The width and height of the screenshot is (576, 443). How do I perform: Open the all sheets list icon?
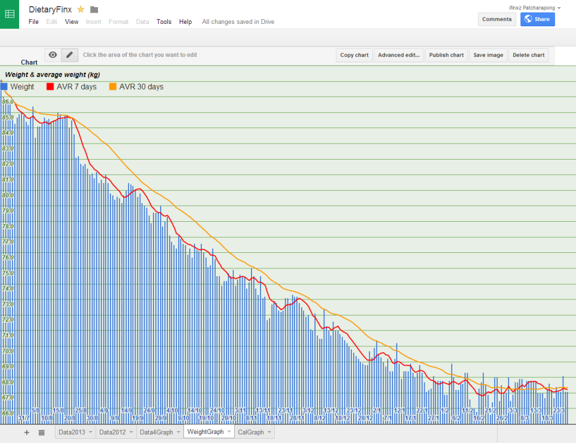[x=41, y=433]
